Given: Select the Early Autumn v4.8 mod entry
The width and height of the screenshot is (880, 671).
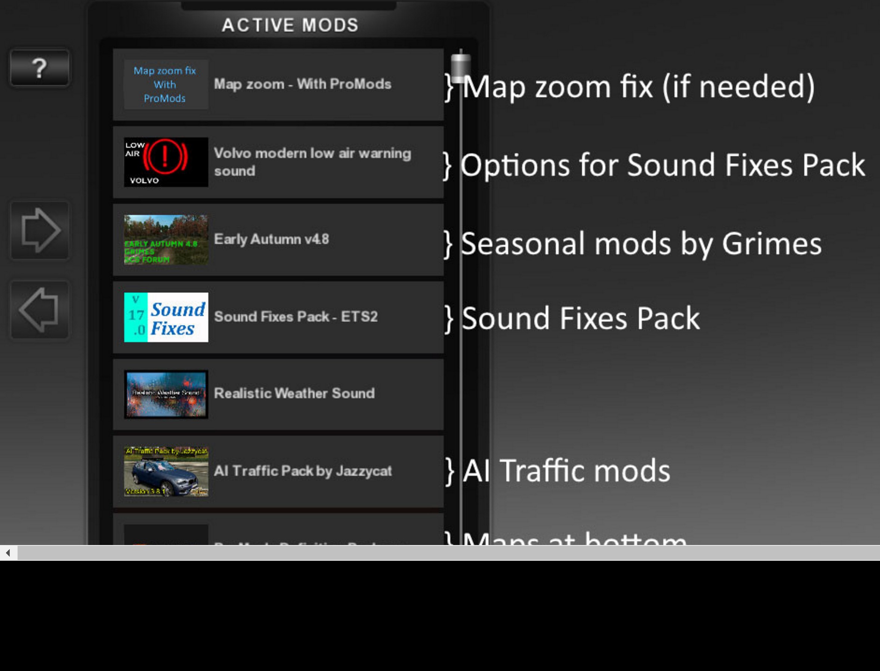Looking at the screenshot, I should [x=278, y=240].
